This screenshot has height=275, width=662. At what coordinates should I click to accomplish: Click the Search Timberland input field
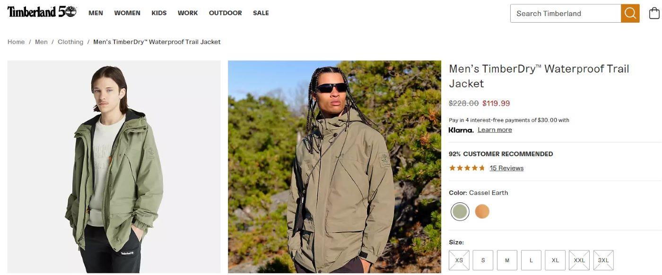tap(566, 13)
